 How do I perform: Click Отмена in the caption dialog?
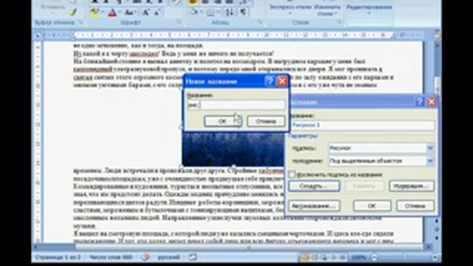click(x=415, y=206)
